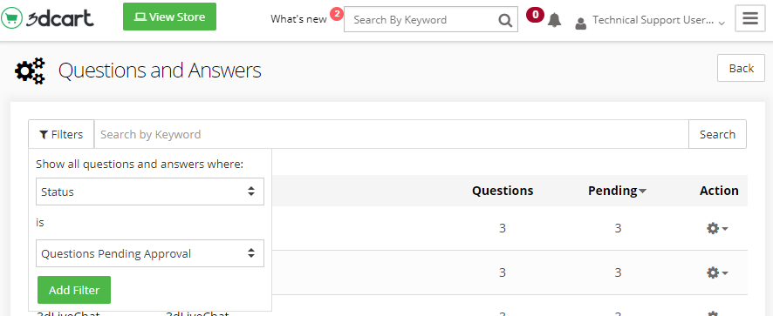Click the Search by Keyword filter field

[x=391, y=134]
